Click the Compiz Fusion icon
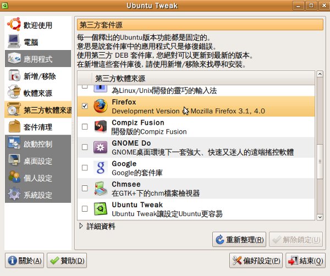330x276 pixels. pos(101,126)
